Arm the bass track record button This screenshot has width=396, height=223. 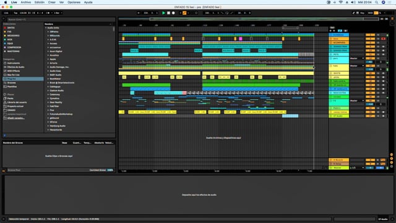384,38
